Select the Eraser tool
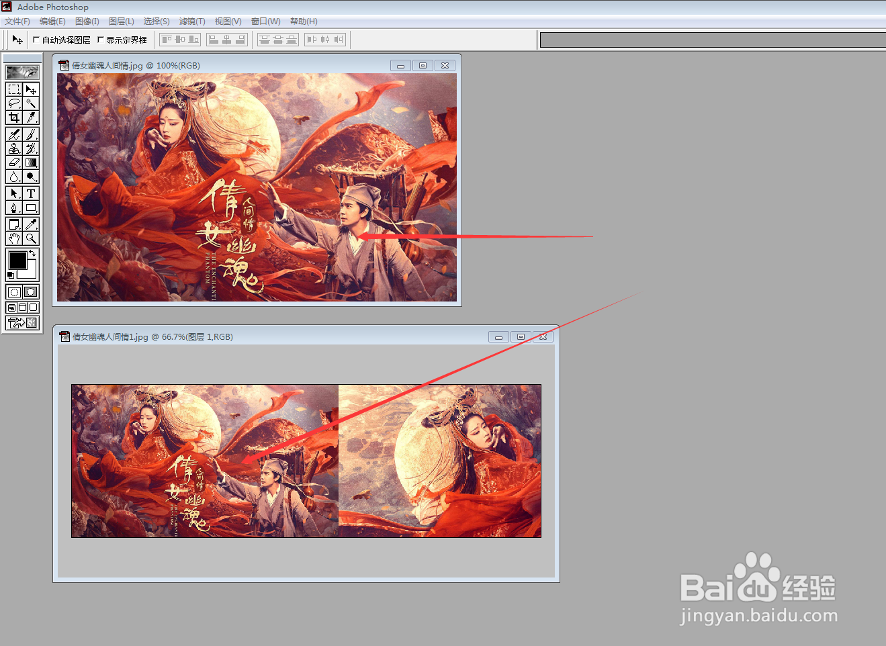The width and height of the screenshot is (886, 646). (x=14, y=163)
